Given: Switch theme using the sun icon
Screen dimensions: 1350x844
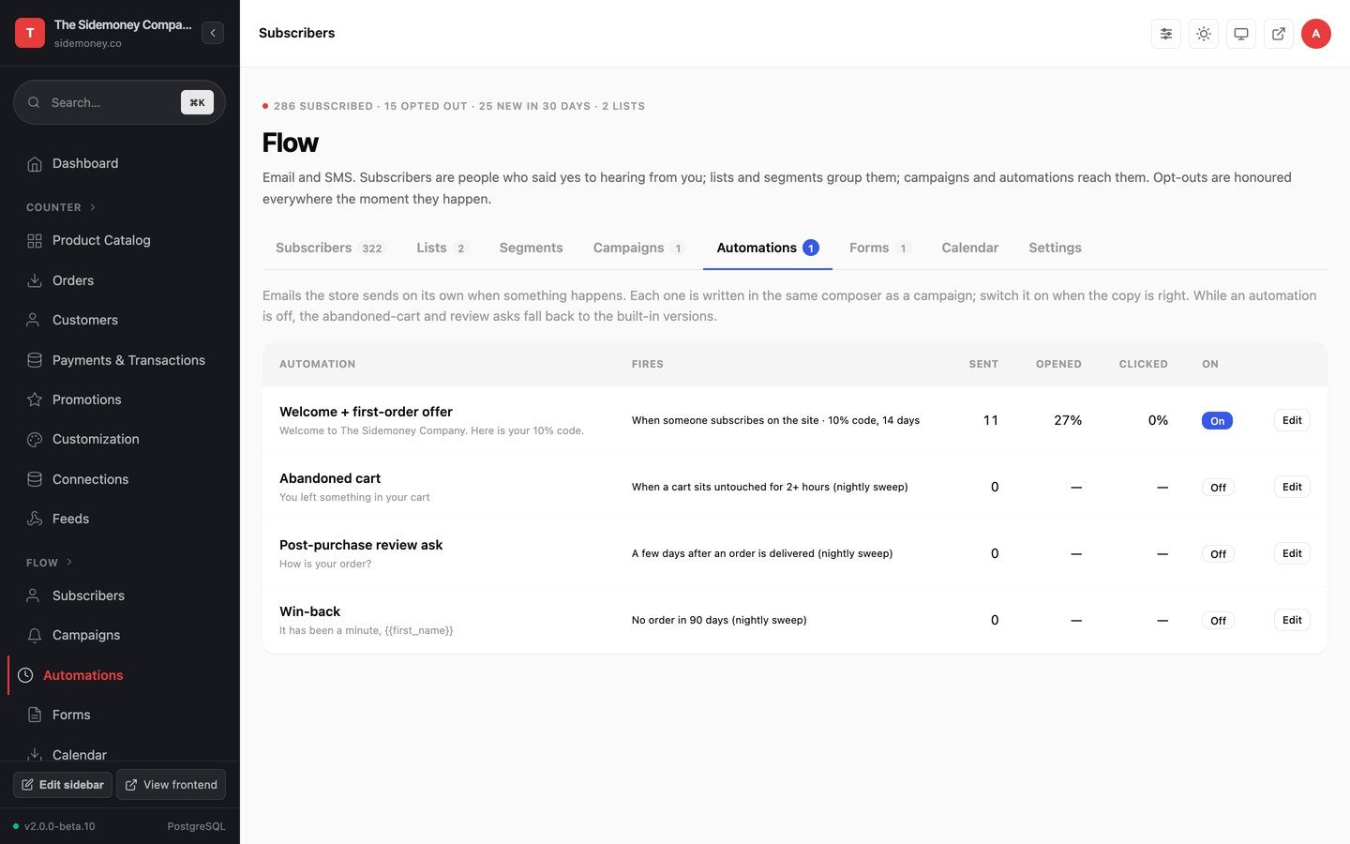Looking at the screenshot, I should [x=1204, y=34].
